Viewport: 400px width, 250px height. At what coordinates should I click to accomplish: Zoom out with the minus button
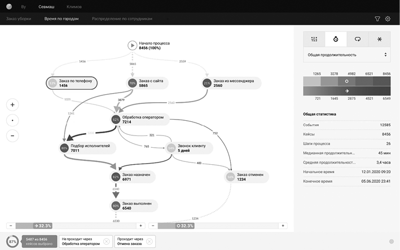coord(14,135)
